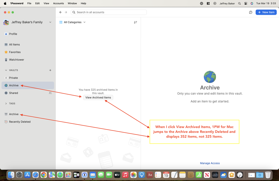Click the View Archived Items button
The image size is (279, 181).
coord(98,97)
